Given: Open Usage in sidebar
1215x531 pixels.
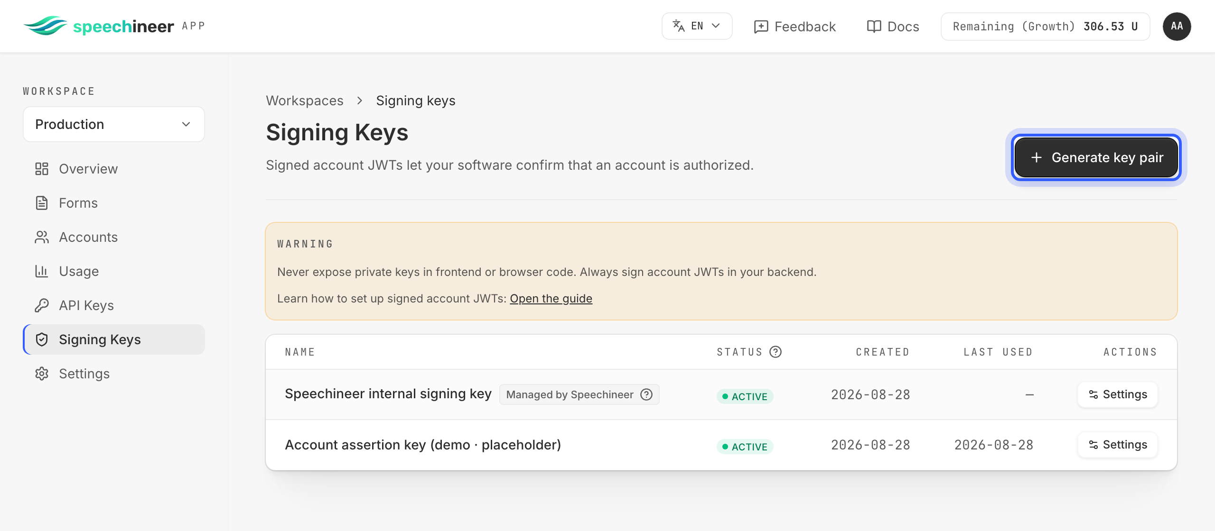Looking at the screenshot, I should click(114, 271).
